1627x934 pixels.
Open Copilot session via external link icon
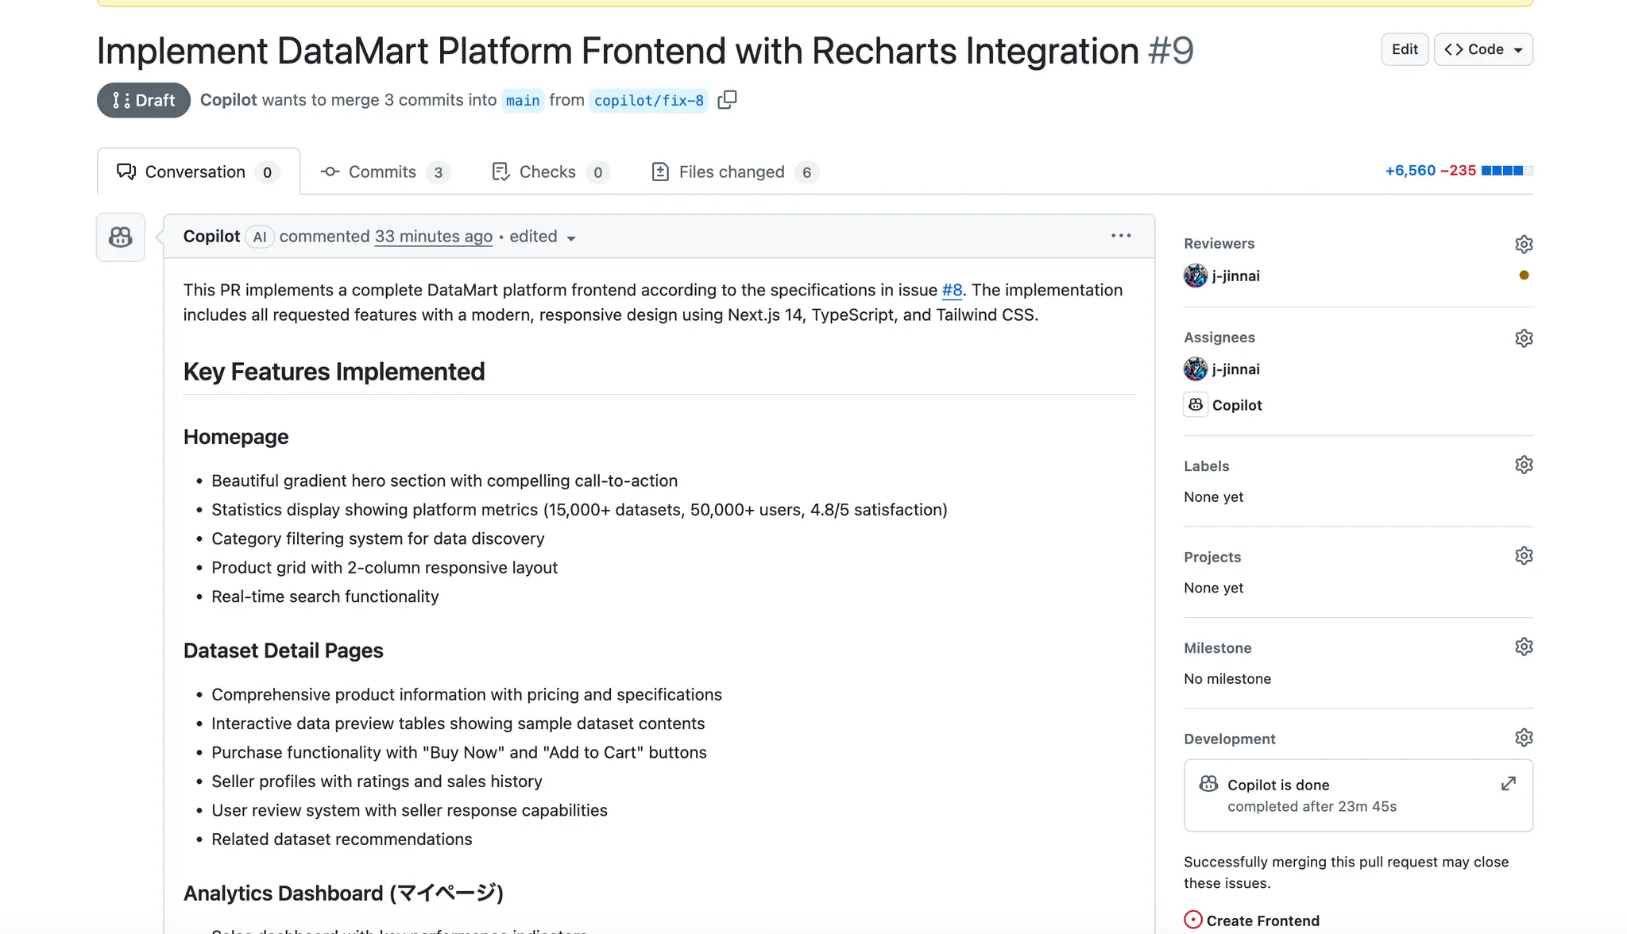1508,783
